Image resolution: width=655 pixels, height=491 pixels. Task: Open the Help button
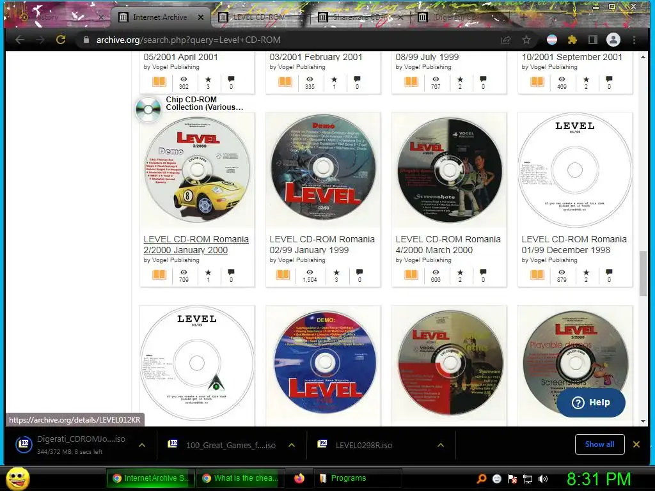[x=590, y=403]
